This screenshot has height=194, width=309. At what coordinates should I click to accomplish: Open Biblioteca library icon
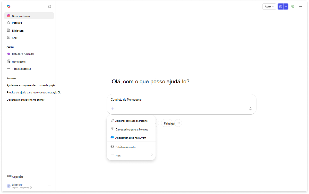[8, 30]
